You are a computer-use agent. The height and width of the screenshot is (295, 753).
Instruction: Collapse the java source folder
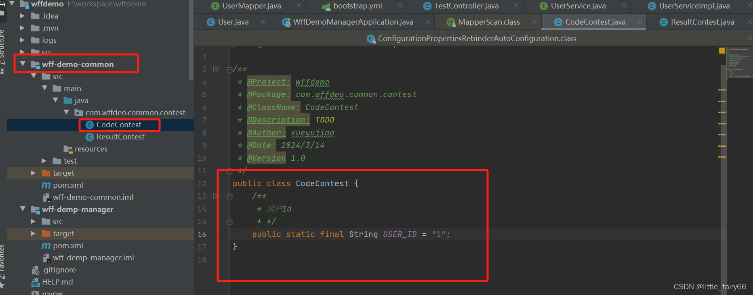click(55, 100)
